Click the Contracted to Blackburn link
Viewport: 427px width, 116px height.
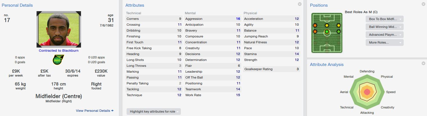pyautogui.click(x=59, y=51)
